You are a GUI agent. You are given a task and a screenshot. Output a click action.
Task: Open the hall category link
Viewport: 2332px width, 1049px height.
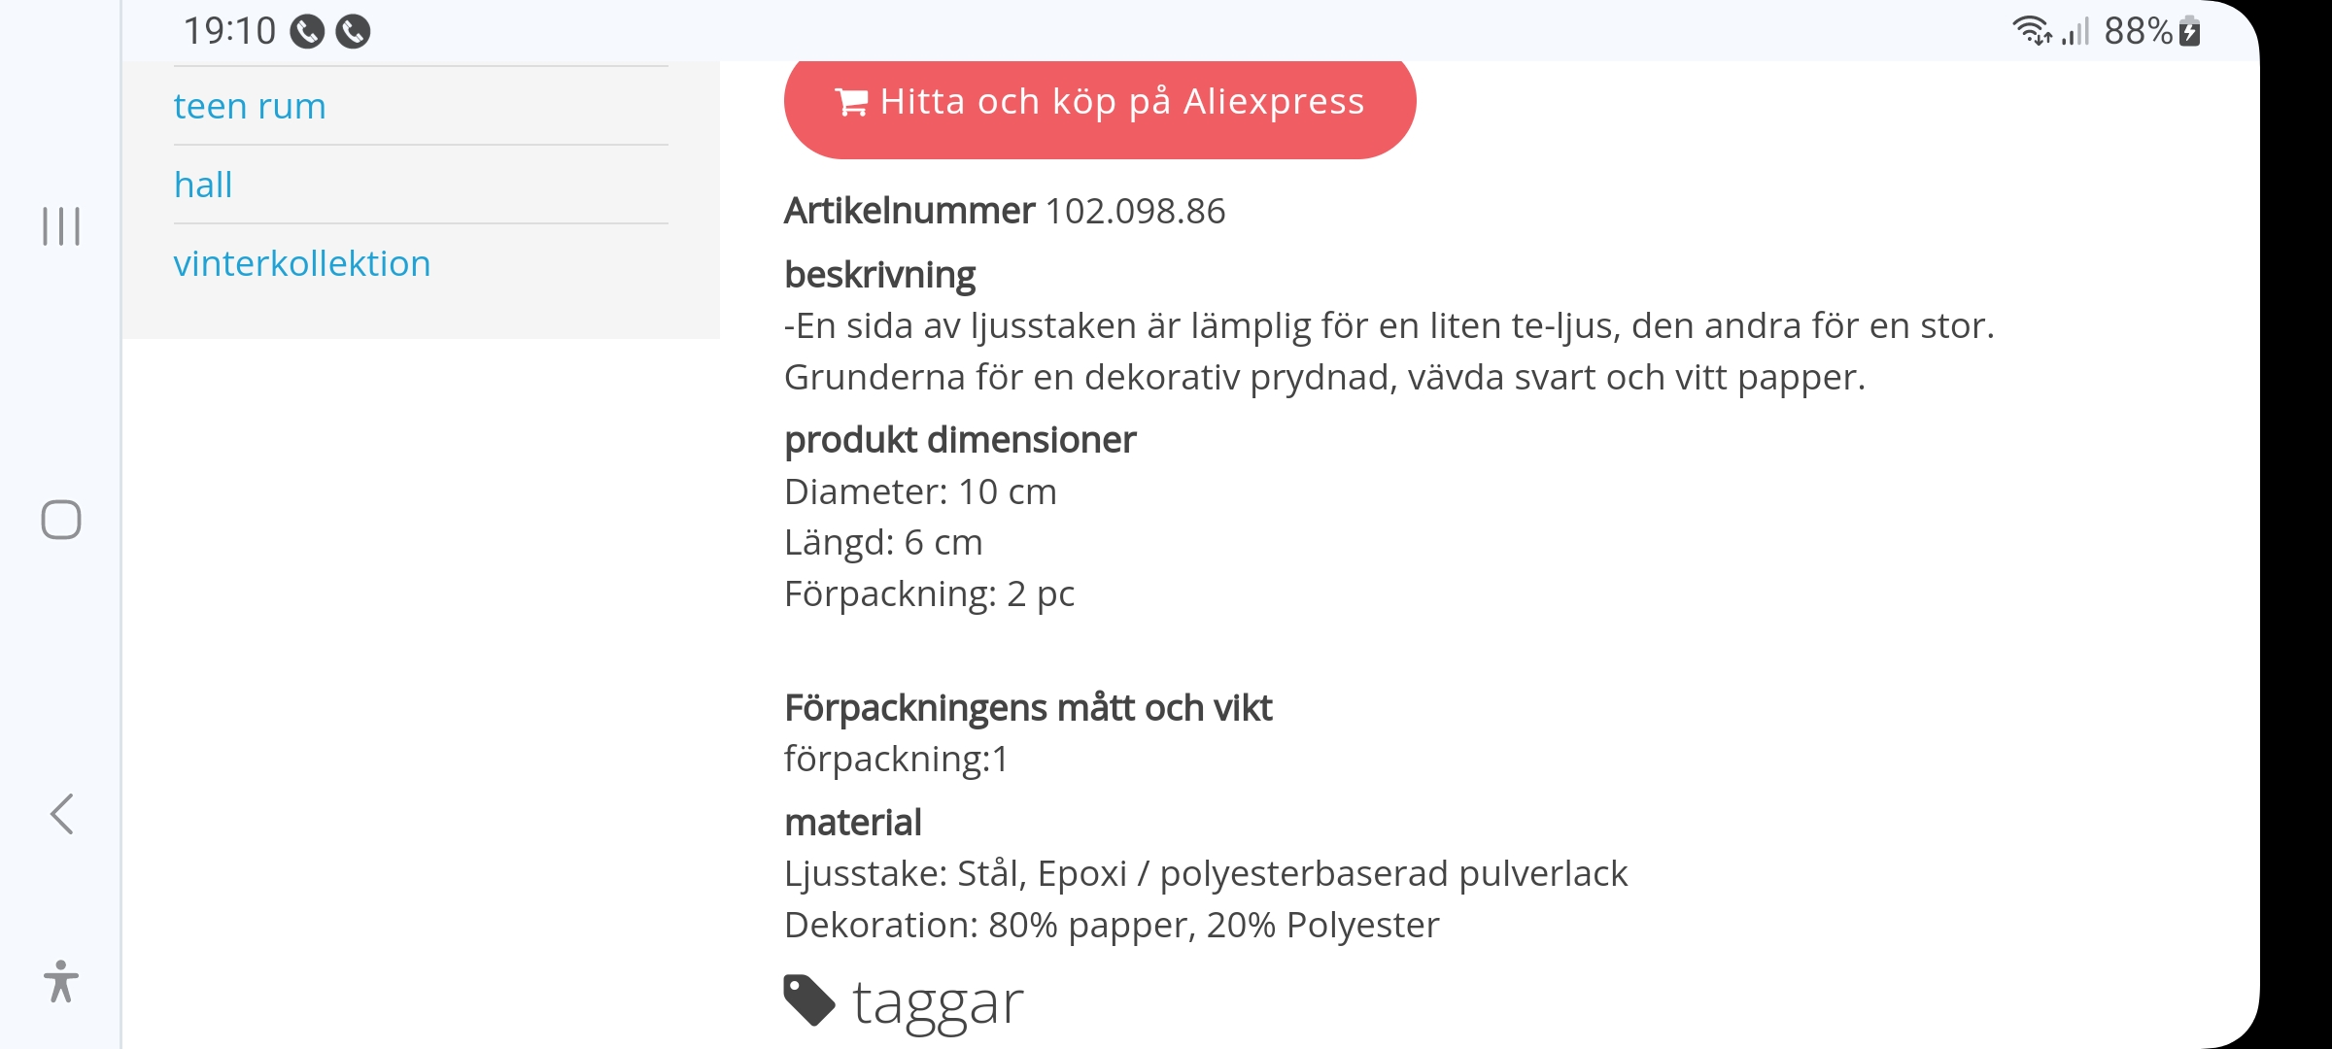pos(203,185)
